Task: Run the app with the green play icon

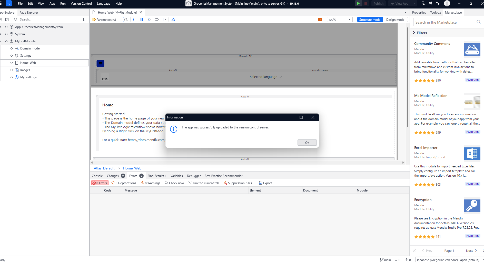Action: pyautogui.click(x=358, y=3)
